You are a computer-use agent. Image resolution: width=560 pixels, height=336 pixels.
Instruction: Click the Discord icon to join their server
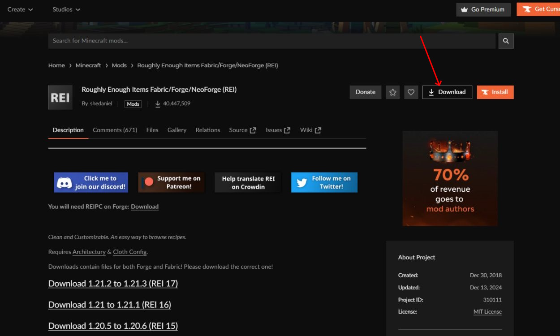(65, 182)
